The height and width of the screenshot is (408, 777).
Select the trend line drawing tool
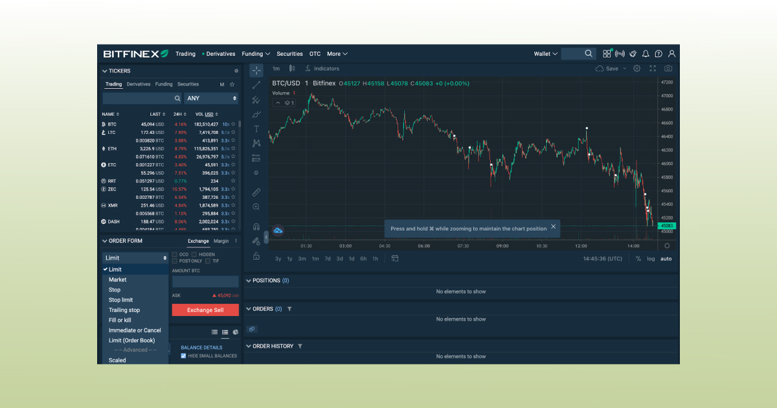pos(256,84)
